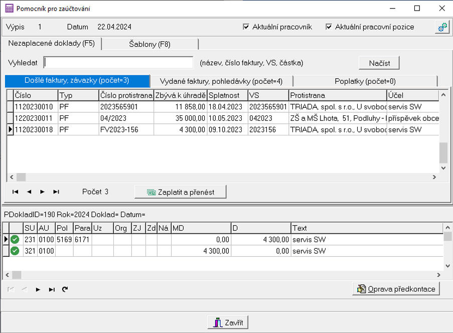Click the settings gears icon top right

click(x=440, y=27)
